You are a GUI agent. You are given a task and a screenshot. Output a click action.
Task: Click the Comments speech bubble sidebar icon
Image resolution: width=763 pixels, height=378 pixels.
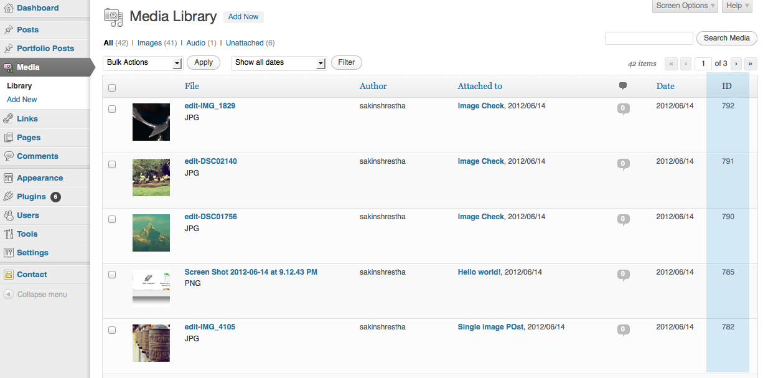click(x=9, y=156)
